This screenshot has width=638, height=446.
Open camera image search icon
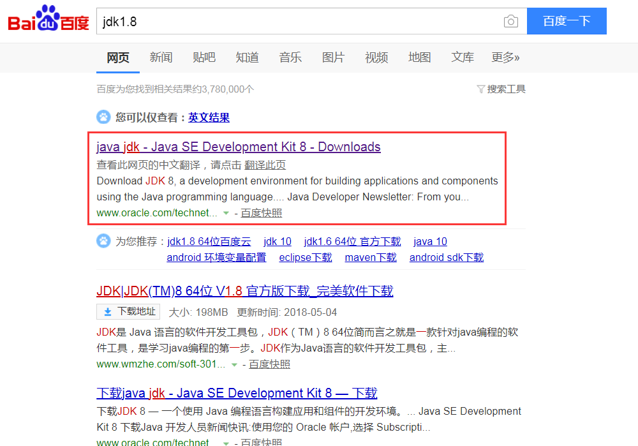[510, 21]
